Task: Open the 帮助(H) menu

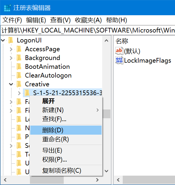Action: (117, 20)
